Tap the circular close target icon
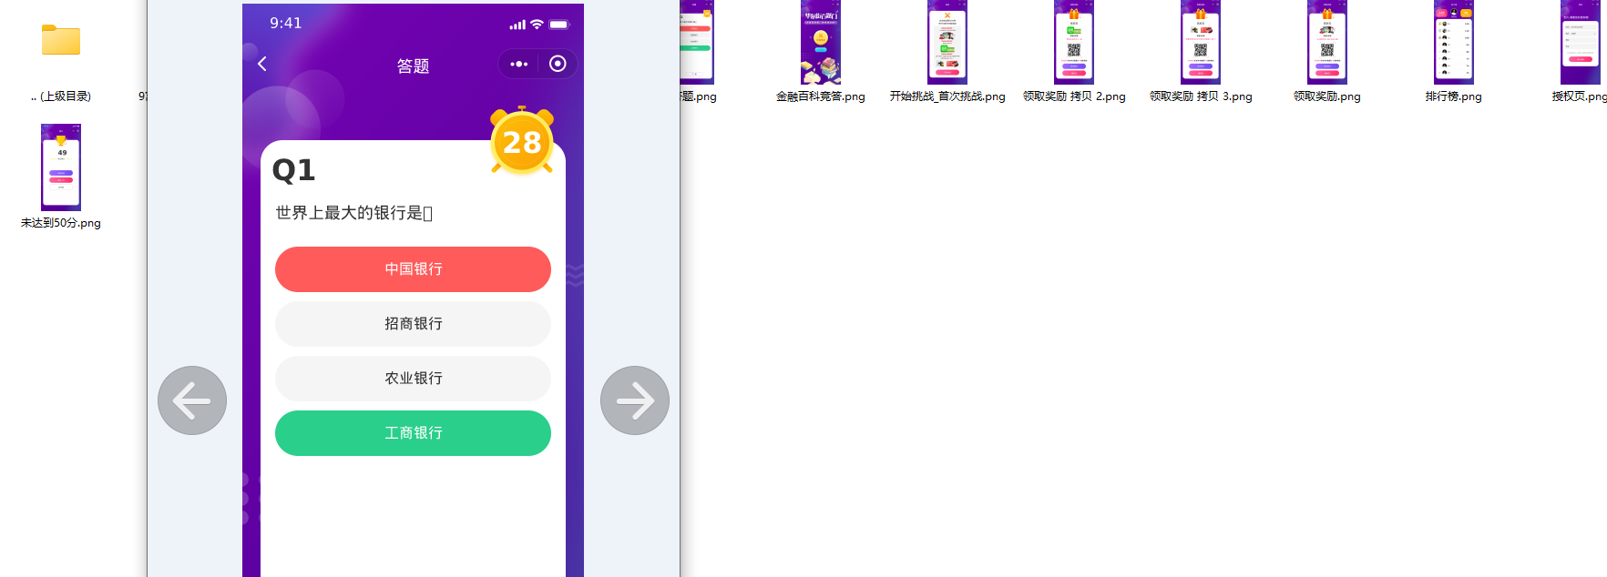 coord(558,64)
